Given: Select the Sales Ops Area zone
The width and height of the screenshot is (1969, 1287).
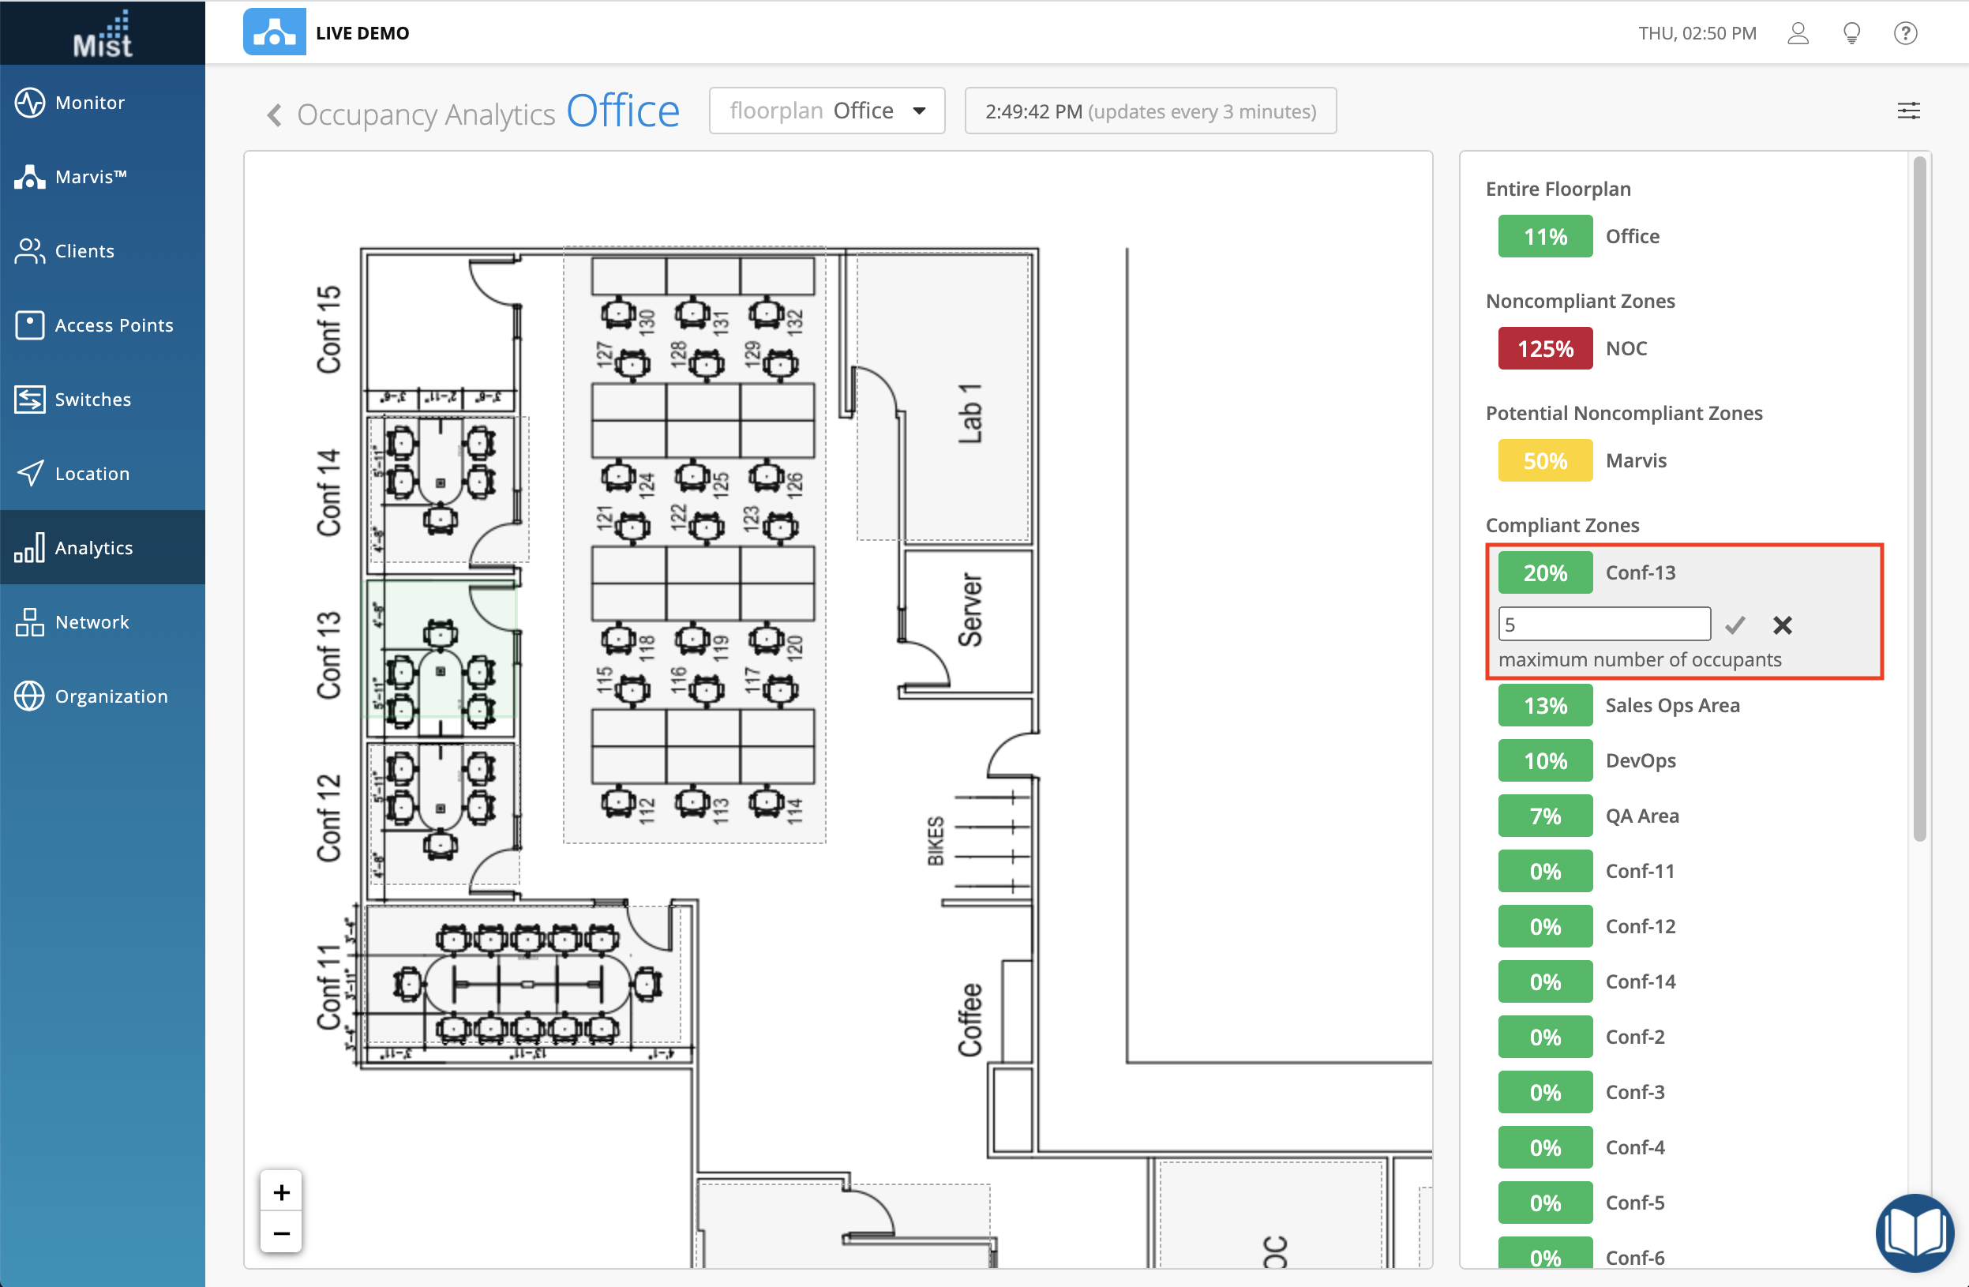Looking at the screenshot, I should pos(1671,705).
